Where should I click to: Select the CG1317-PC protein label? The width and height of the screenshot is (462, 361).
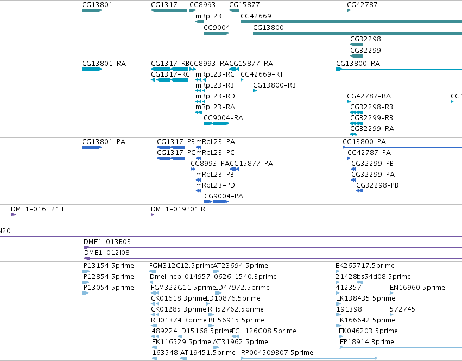tap(176, 153)
